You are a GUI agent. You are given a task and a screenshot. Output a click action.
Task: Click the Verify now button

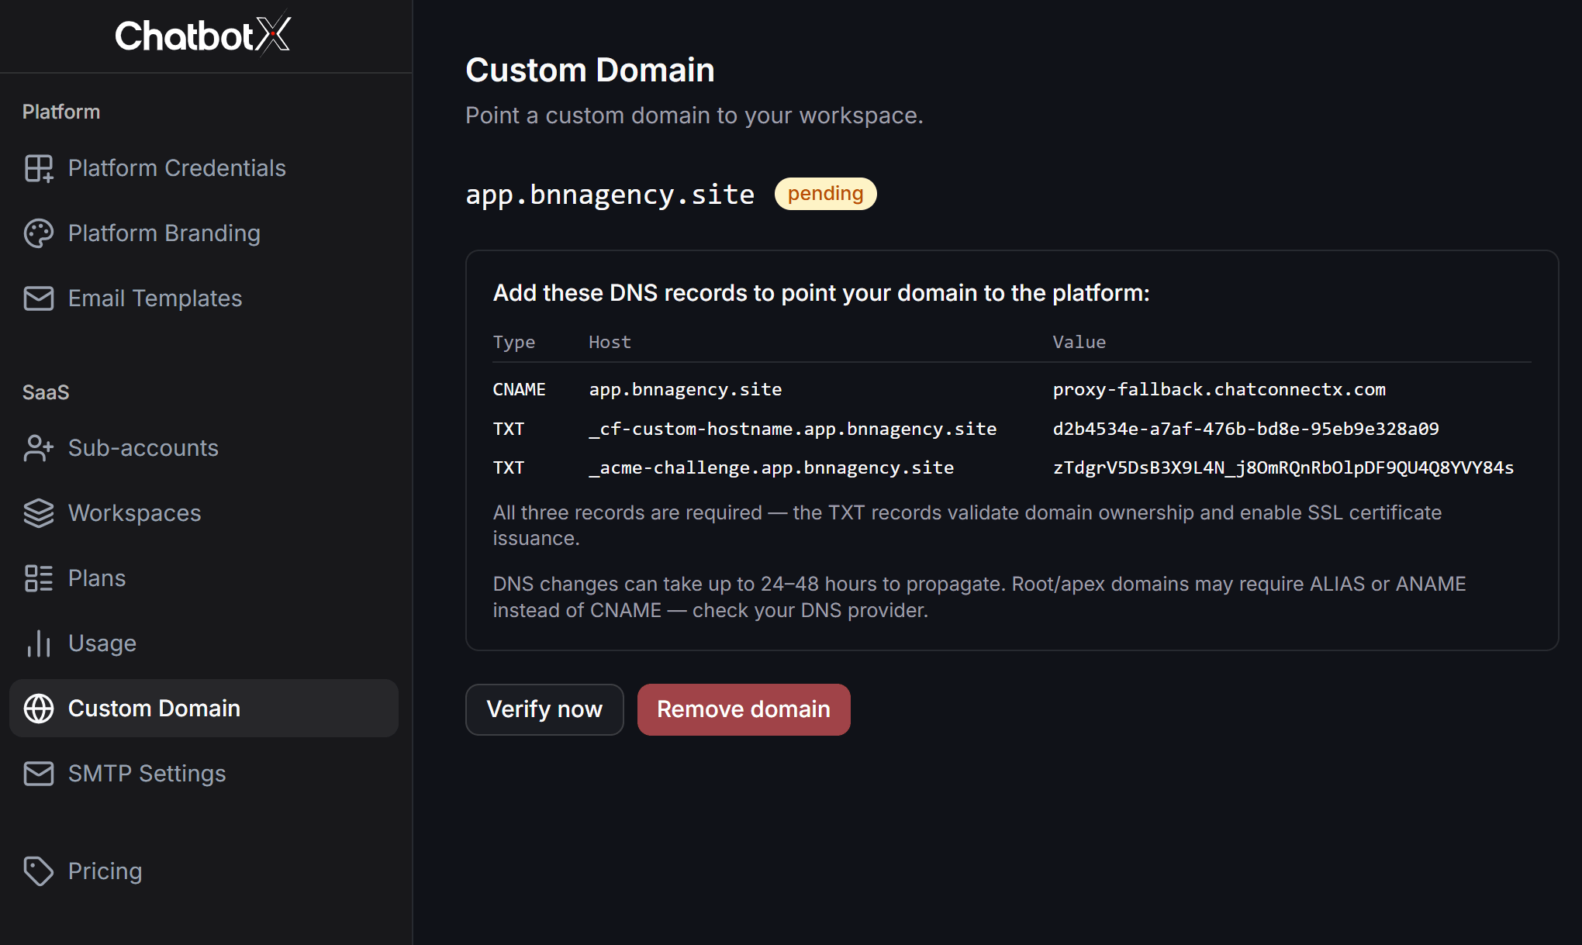544,709
